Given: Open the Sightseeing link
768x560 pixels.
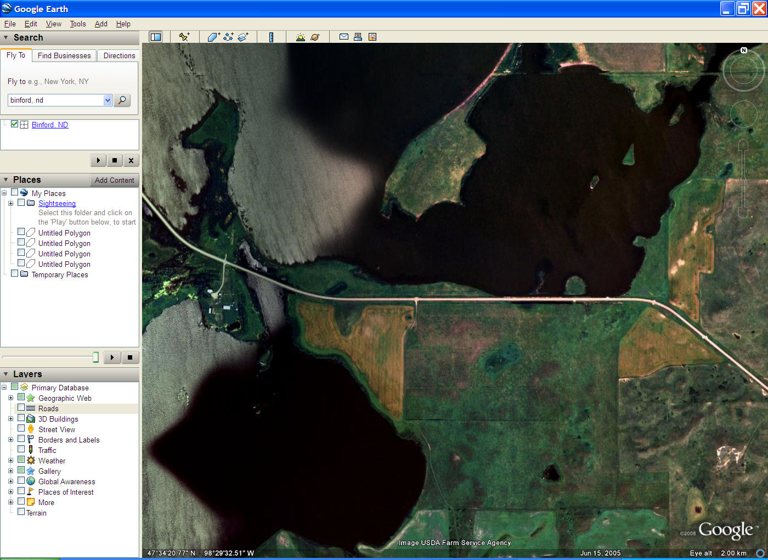Looking at the screenshot, I should [x=57, y=203].
